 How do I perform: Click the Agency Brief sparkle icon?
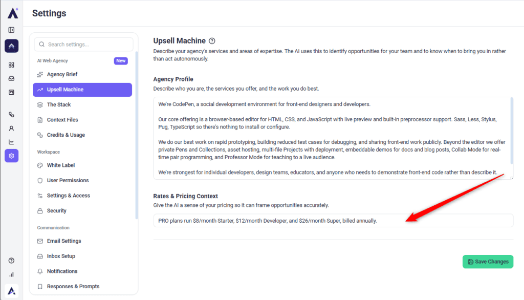point(40,75)
